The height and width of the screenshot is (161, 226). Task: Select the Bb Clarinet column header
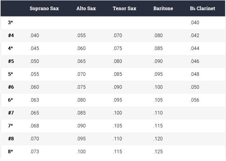202,9
